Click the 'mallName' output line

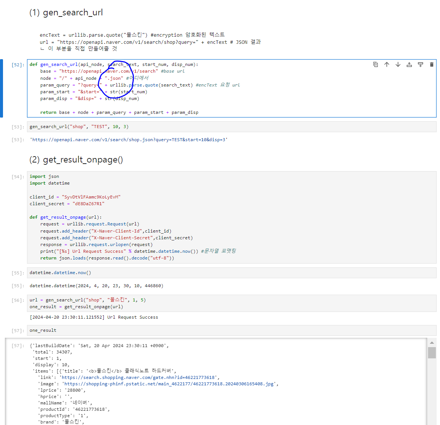click(x=65, y=403)
